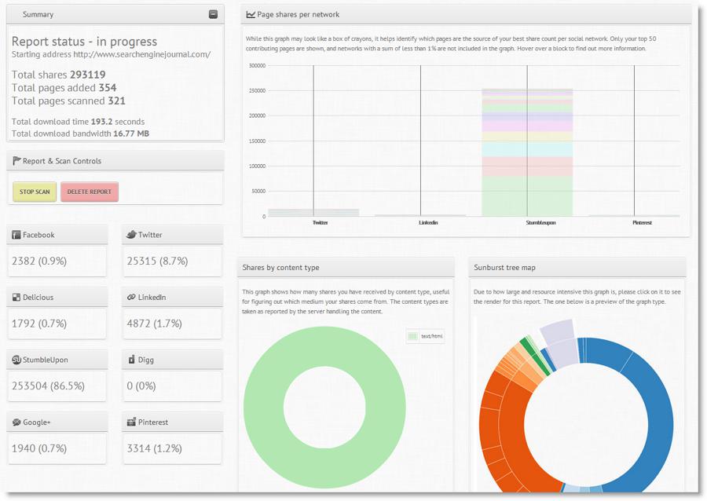This screenshot has width=707, height=501.
Task: Click the text/html legend color swatch
Action: tap(412, 336)
